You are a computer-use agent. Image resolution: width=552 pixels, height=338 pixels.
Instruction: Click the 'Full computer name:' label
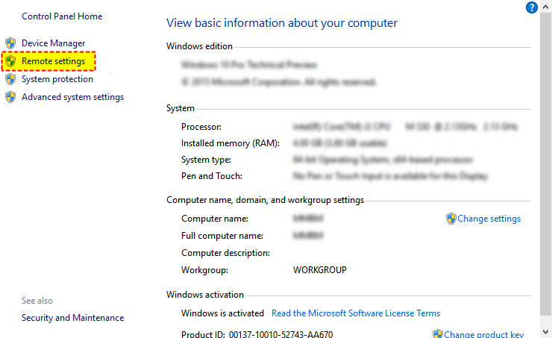222,236
